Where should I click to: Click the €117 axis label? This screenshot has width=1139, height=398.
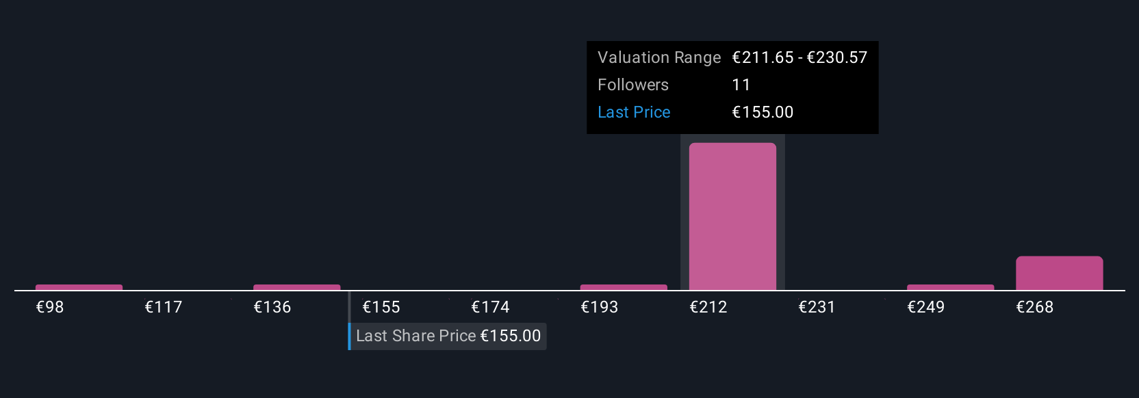[x=164, y=307]
